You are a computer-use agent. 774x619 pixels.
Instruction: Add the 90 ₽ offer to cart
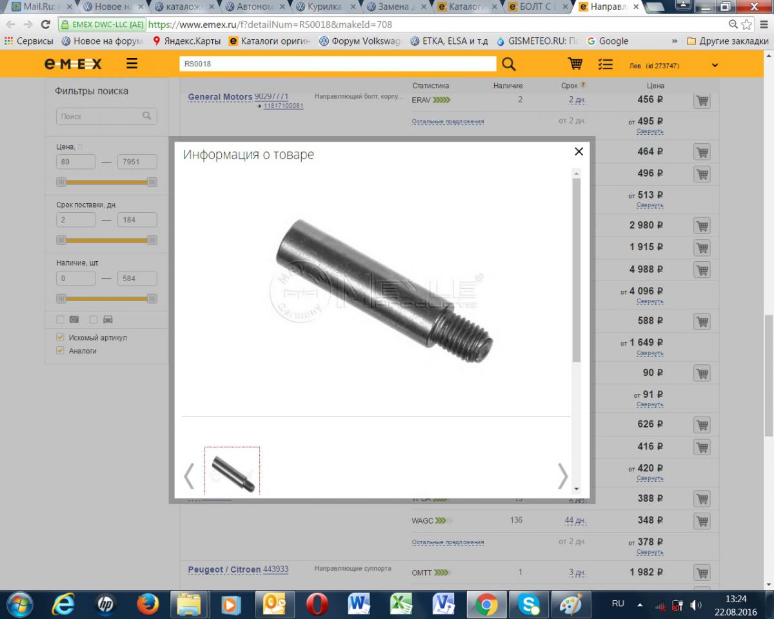[x=702, y=373]
